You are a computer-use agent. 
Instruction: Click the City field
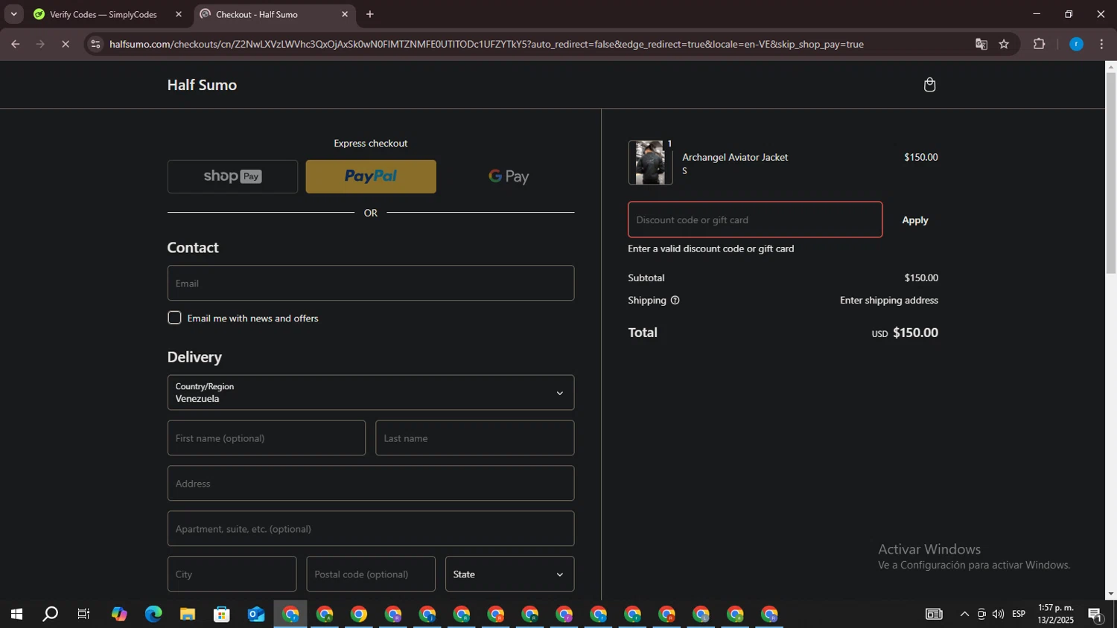pyautogui.click(x=232, y=574)
